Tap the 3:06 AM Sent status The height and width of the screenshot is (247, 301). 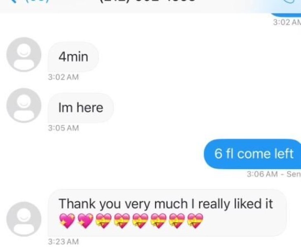pyautogui.click(x=273, y=174)
